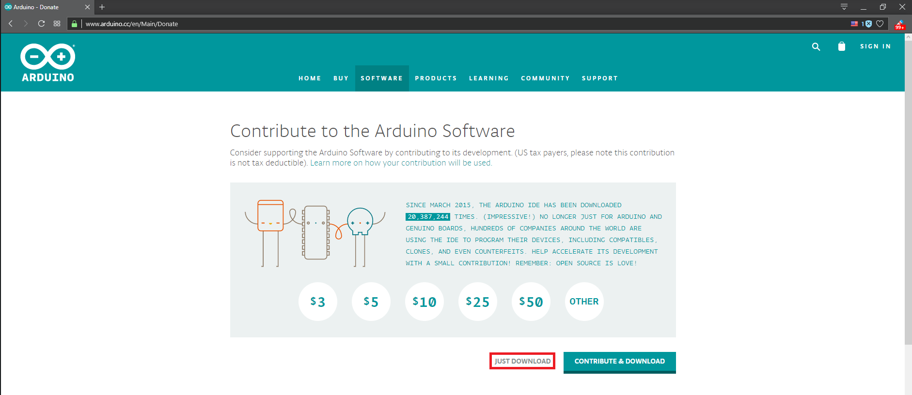Open the PRODUCTS menu item
Screen dimensions: 912x395
click(x=436, y=78)
